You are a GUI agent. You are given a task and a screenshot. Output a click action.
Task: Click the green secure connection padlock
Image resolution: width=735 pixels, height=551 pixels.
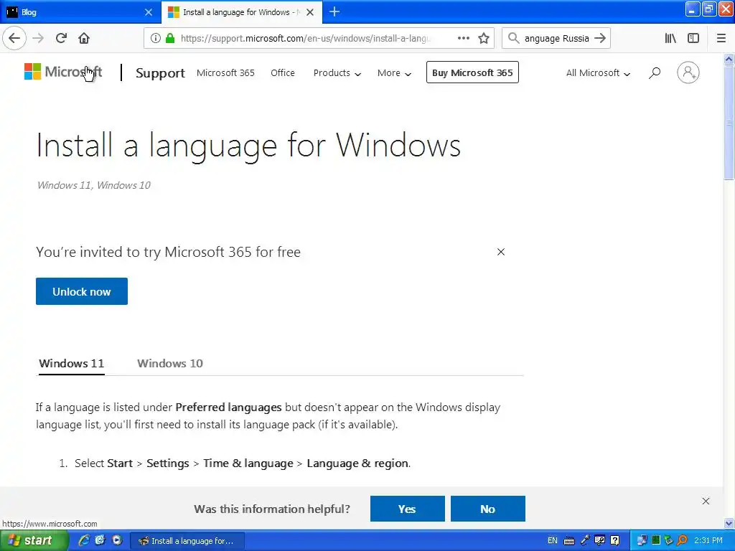[170, 38]
